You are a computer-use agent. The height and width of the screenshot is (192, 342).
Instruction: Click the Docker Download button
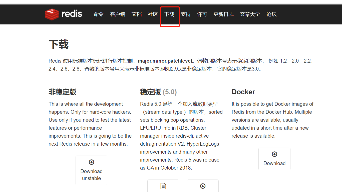coord(274,159)
